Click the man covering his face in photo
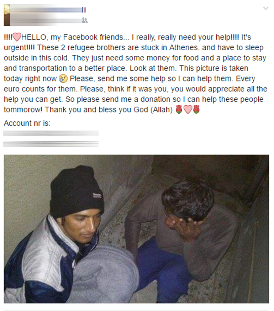274x311 pixels. click(185, 234)
